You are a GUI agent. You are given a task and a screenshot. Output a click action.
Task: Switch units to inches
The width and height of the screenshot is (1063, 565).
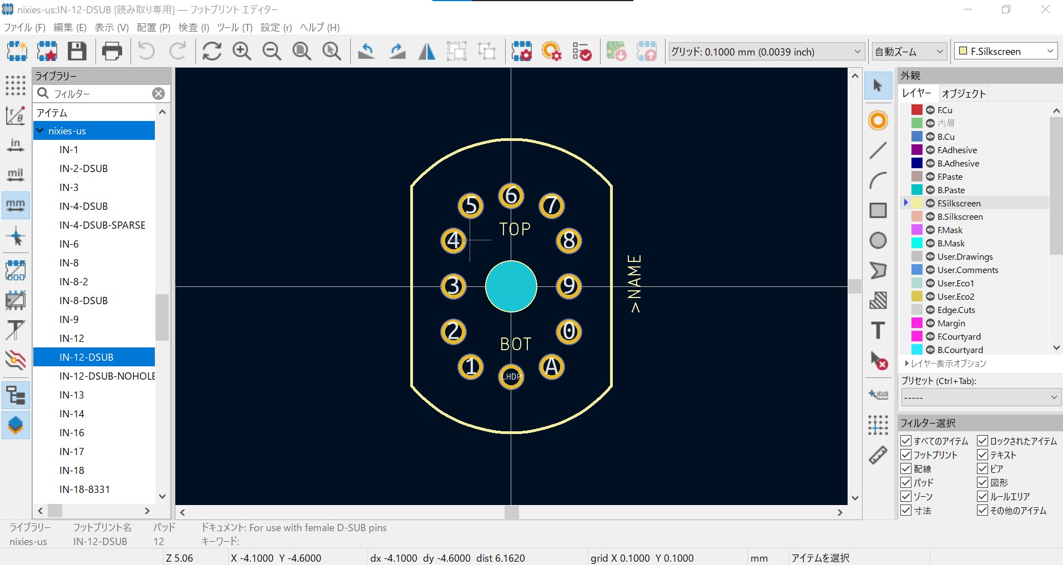tap(16, 145)
